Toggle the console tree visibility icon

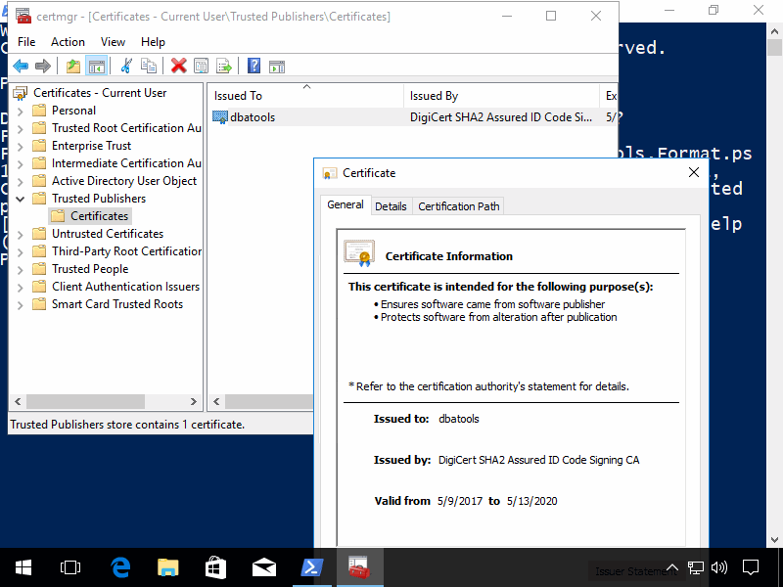[94, 66]
